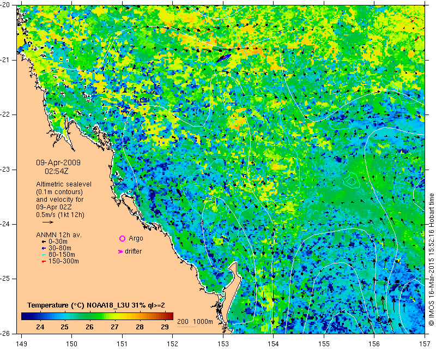Click the latitude axis label -24
This screenshot has width=436, height=349.
tap(5, 224)
